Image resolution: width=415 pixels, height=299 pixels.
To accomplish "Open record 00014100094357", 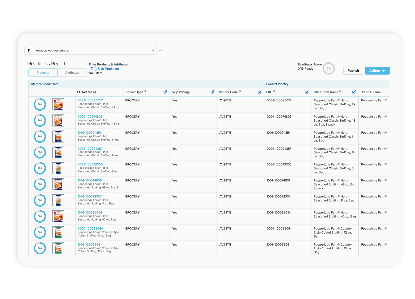I will tap(90, 149).
